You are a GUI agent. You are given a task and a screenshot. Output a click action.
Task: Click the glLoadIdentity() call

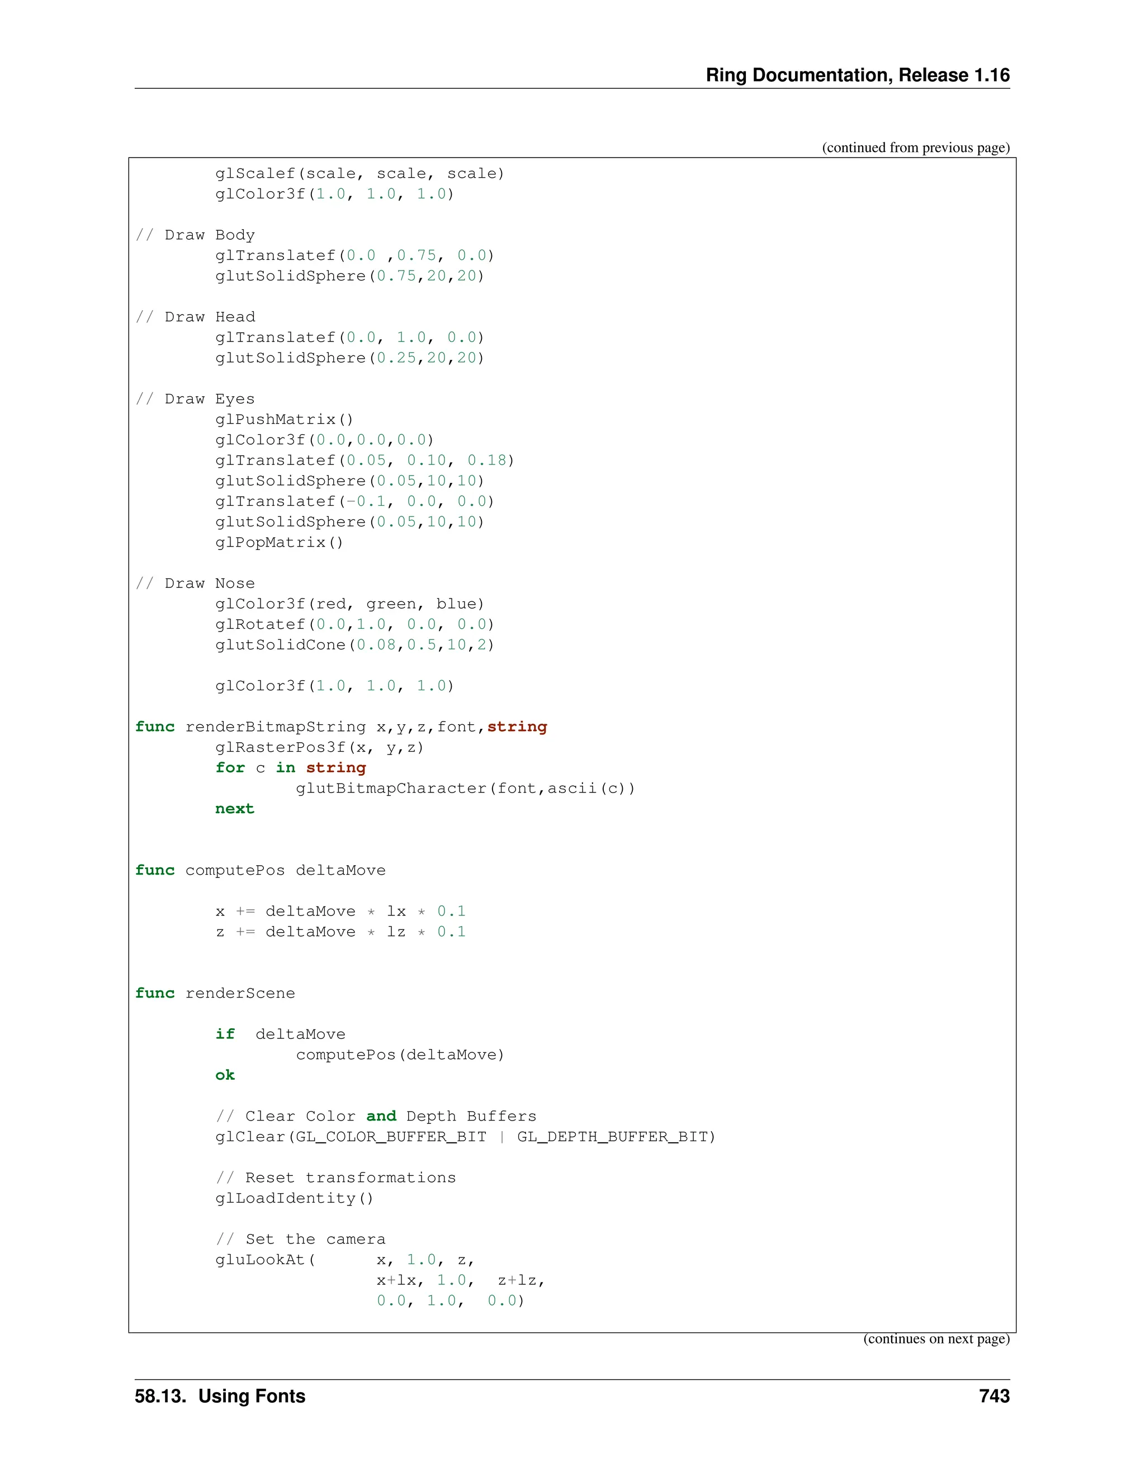coord(295,1198)
